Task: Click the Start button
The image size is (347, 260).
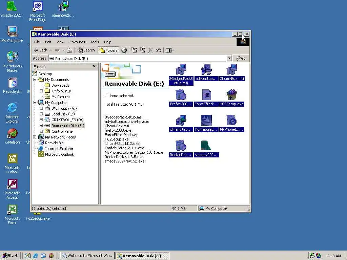Action: 10,256
